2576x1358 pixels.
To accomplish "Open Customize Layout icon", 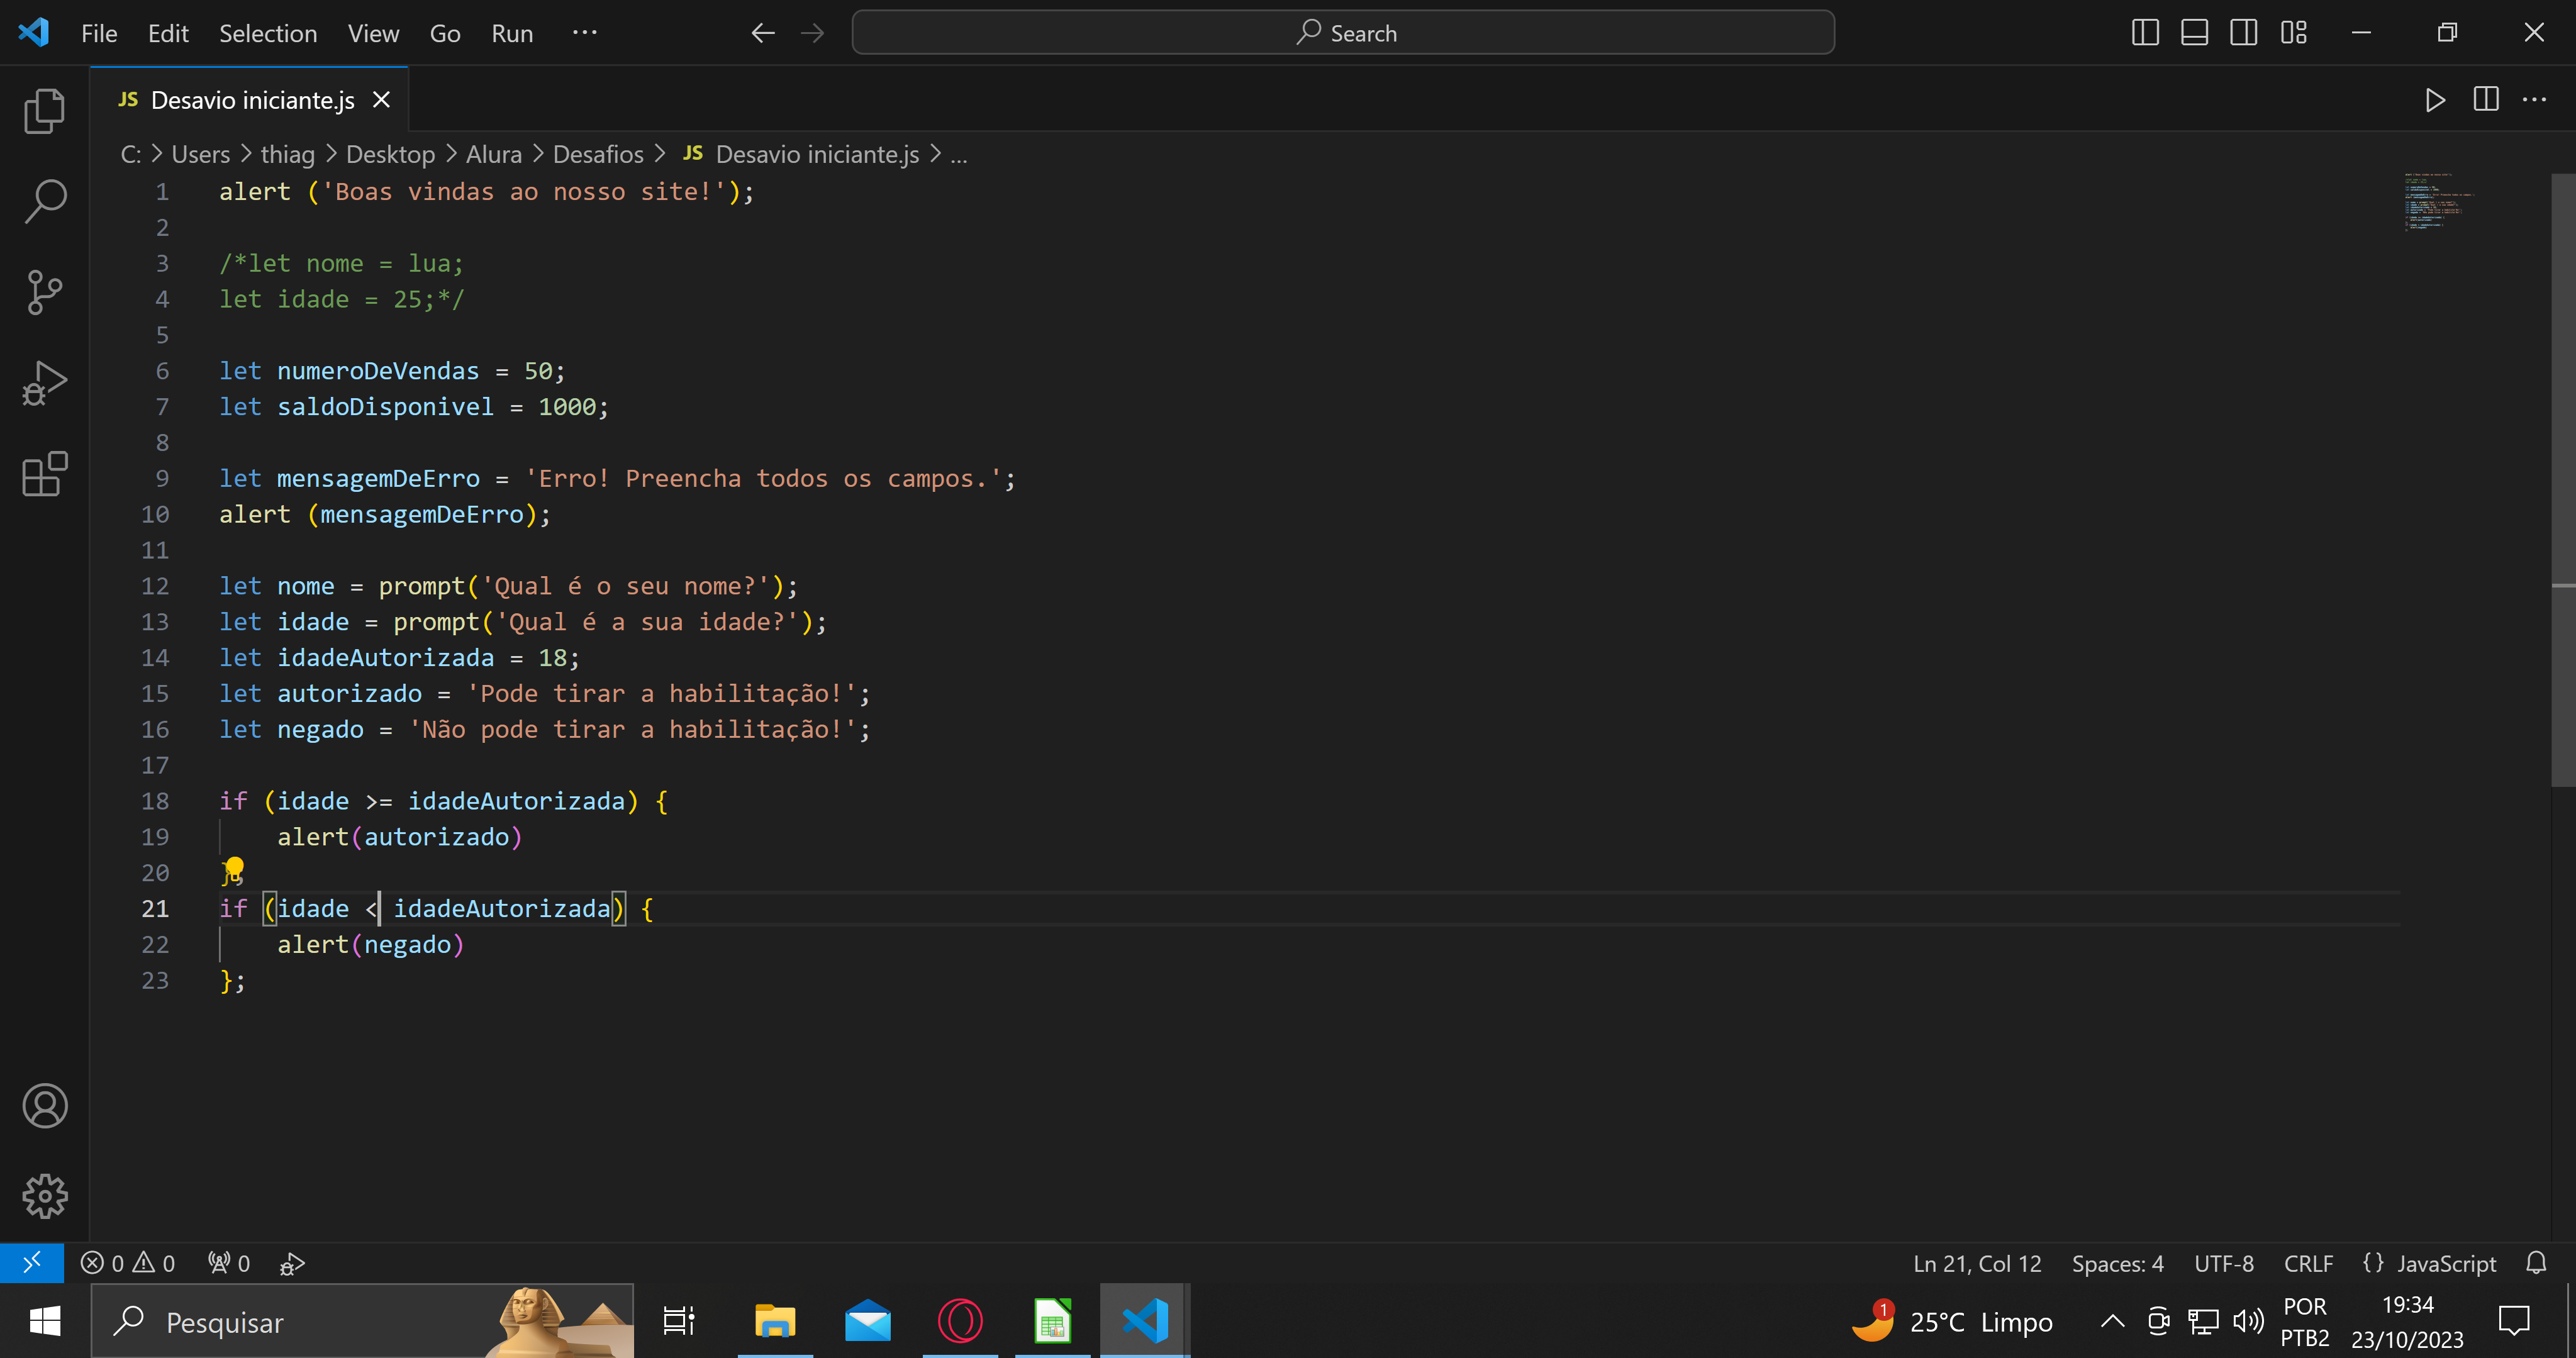I will pyautogui.click(x=2293, y=33).
